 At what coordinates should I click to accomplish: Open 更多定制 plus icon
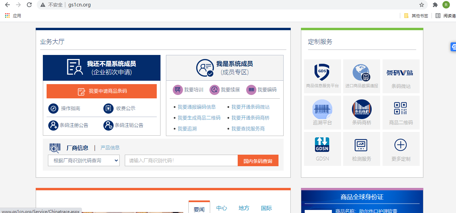401,145
